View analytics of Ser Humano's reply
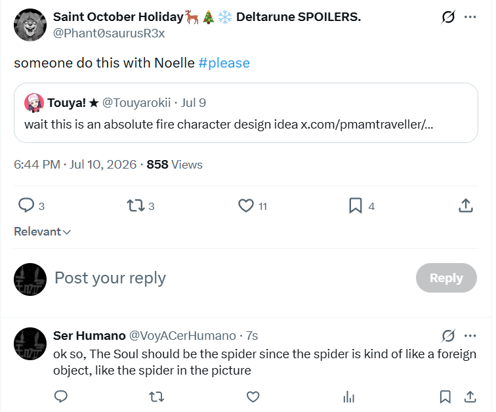The width and height of the screenshot is (496, 412). click(349, 396)
